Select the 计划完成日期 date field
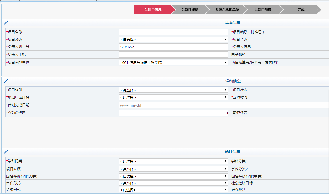 [x=173, y=105]
